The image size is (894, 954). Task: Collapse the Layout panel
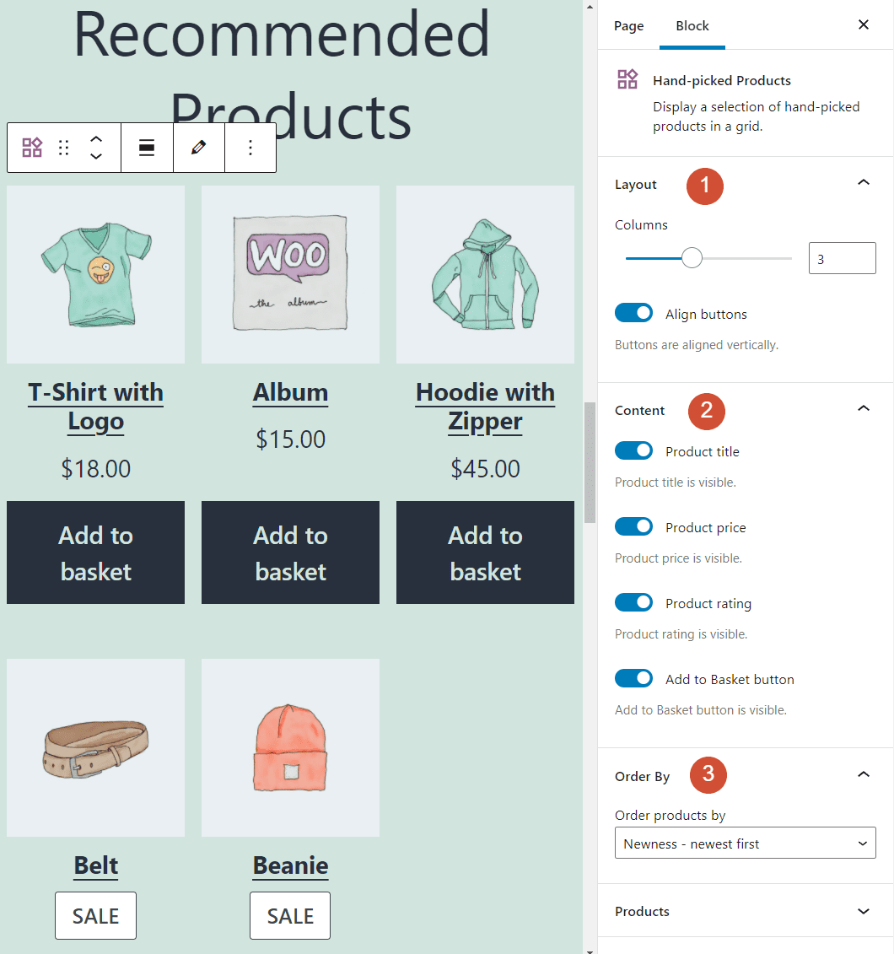point(863,181)
